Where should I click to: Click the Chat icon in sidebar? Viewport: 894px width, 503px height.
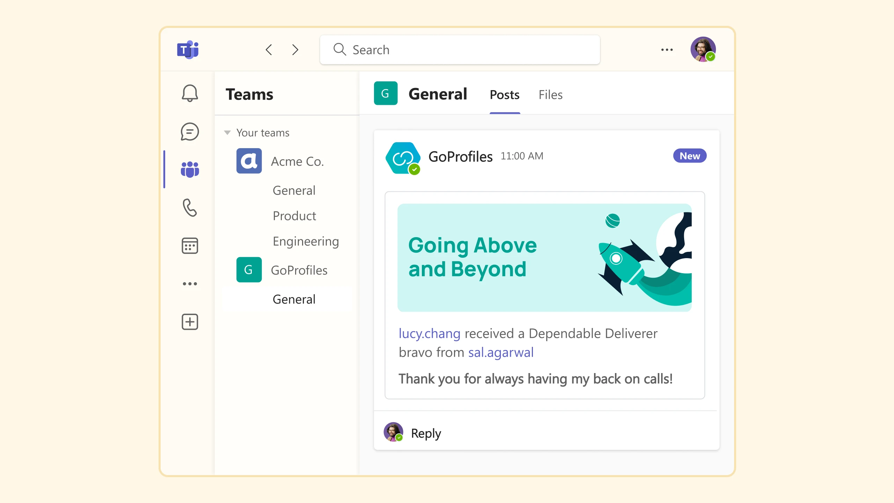[190, 131]
